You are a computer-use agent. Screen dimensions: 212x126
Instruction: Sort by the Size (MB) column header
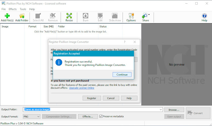click(48, 26)
